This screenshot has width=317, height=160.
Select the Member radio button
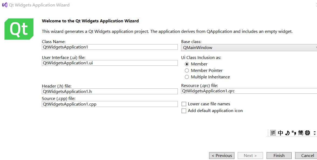point(187,64)
